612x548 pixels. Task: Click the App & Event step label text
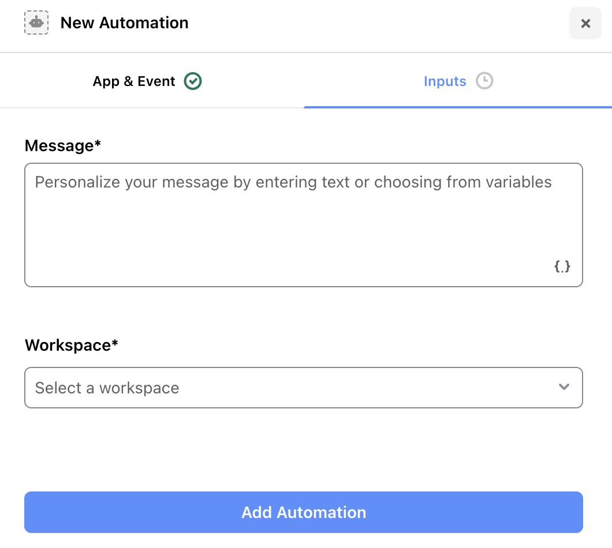(134, 81)
